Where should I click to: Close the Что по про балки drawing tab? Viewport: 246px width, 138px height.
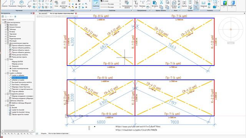[x=76, y=14]
